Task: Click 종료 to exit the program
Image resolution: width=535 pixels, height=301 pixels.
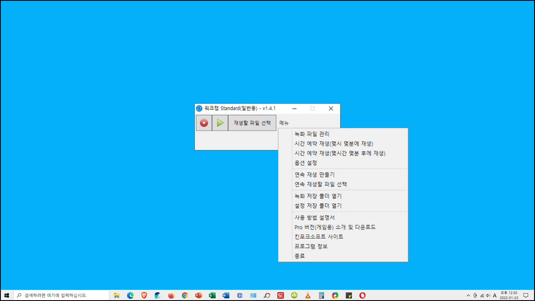Action: tap(343, 256)
